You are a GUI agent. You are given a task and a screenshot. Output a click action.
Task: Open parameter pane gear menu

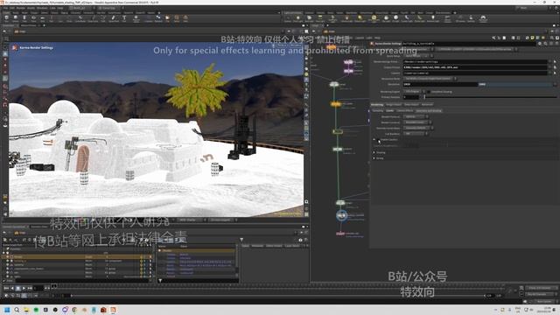pyautogui.click(x=540, y=44)
